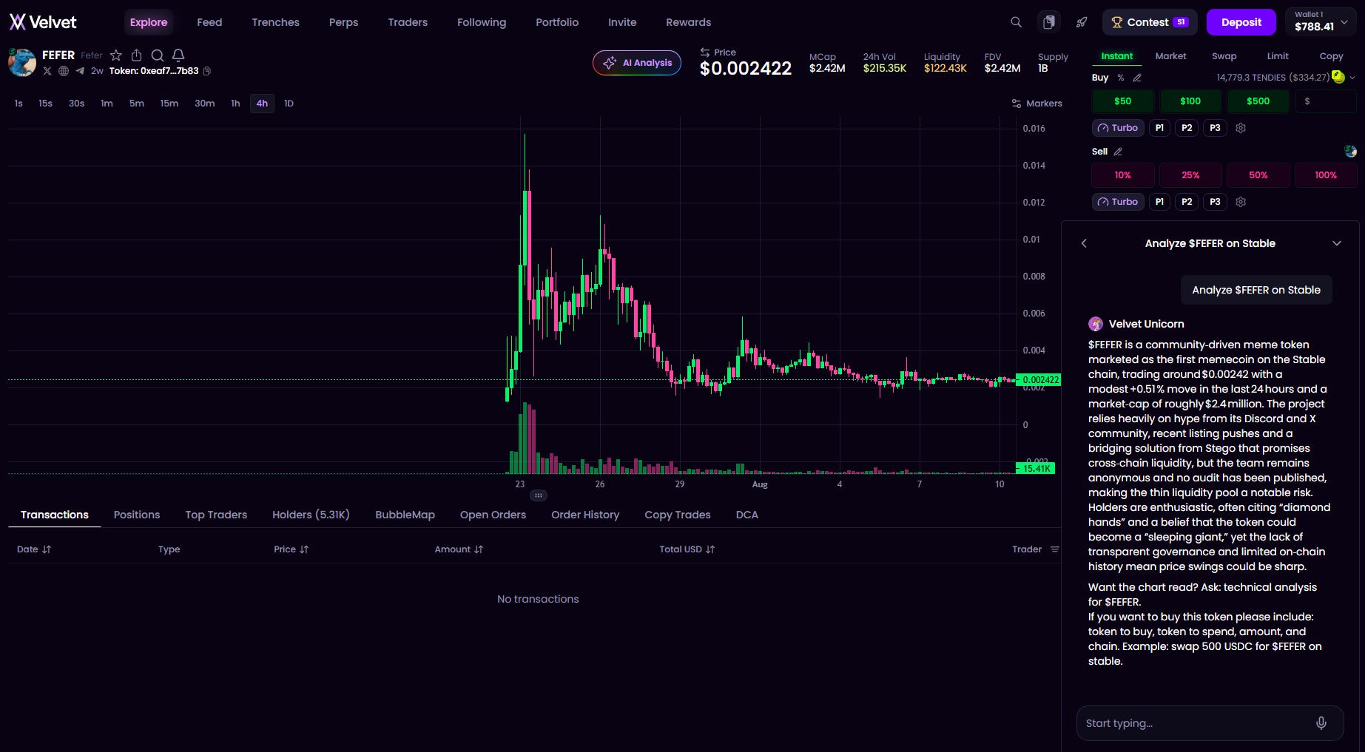
Task: Go back in the AI analysis panel
Action: pyautogui.click(x=1084, y=243)
